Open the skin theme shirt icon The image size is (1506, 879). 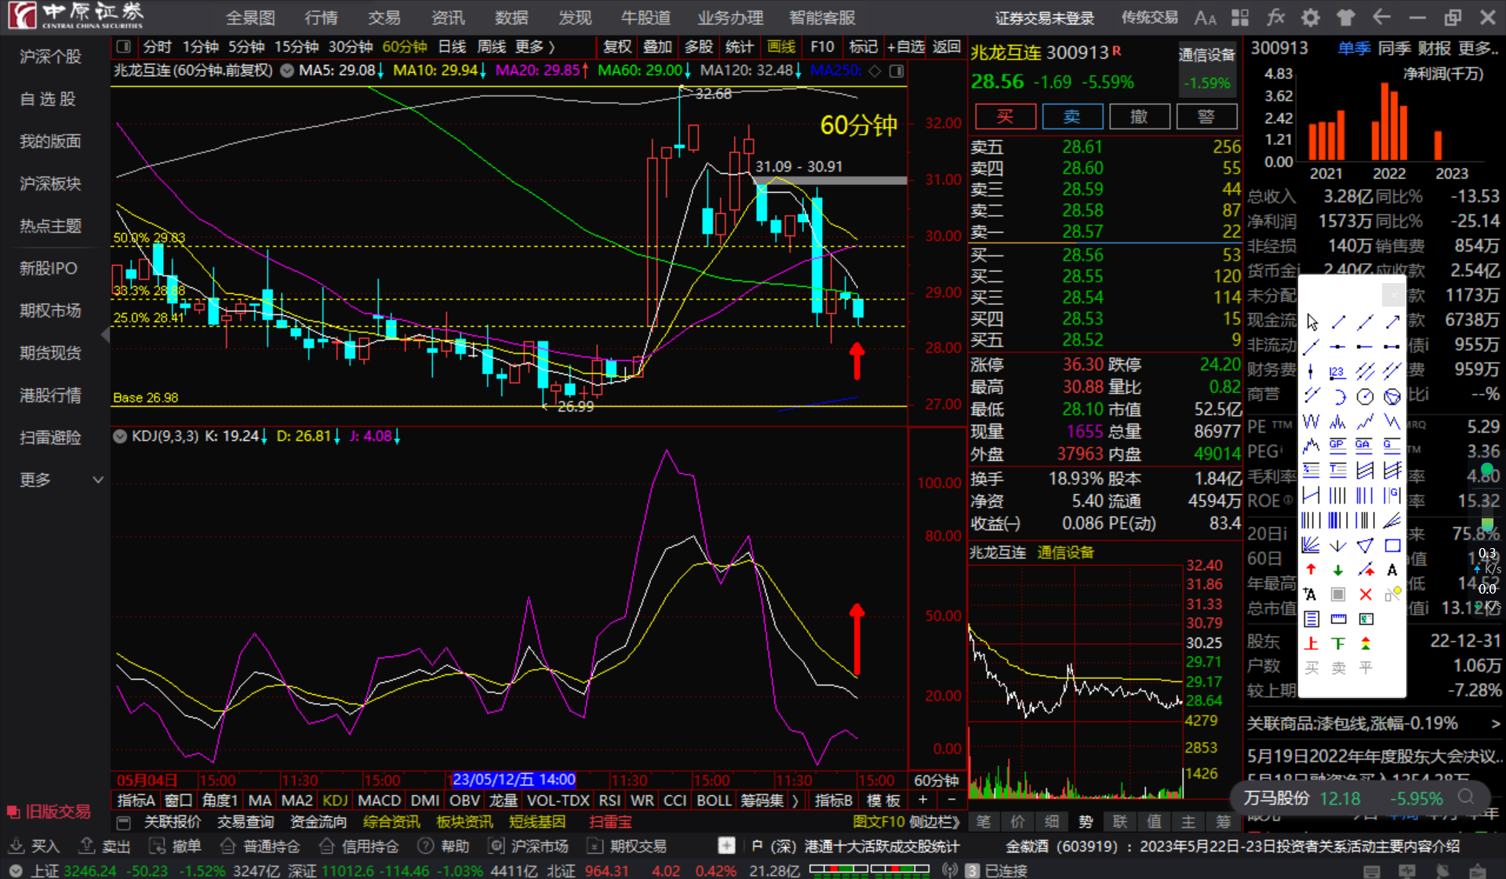(1346, 17)
